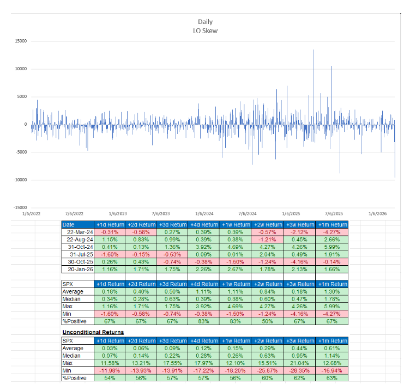Viewport: 410px width, 391px height.
Task: Click the 15000 y-axis label on chart
Action: pos(20,41)
